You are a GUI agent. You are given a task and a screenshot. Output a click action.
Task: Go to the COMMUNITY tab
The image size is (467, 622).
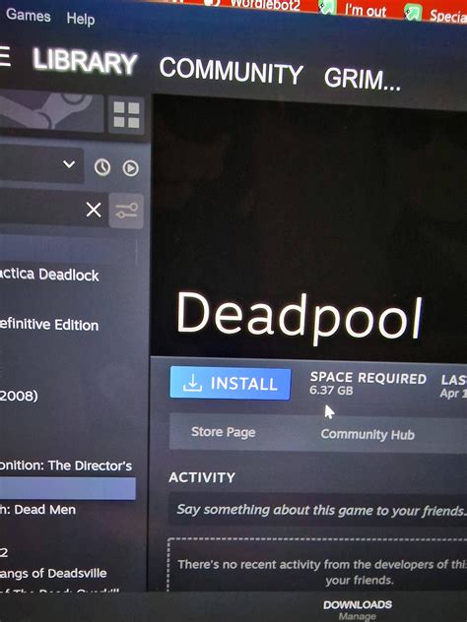click(x=232, y=71)
